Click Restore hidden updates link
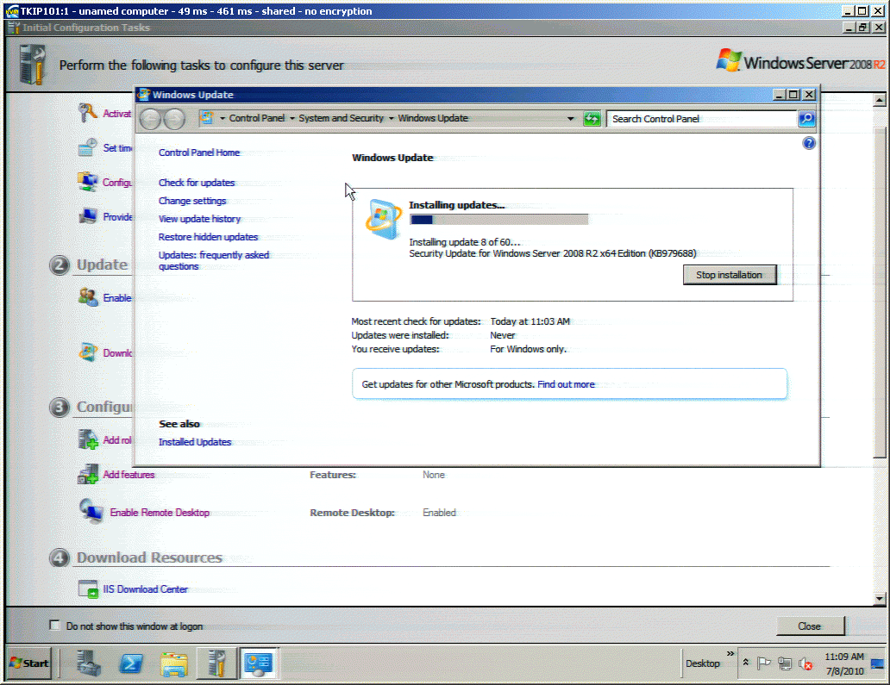This screenshot has height=685, width=890. (x=208, y=237)
